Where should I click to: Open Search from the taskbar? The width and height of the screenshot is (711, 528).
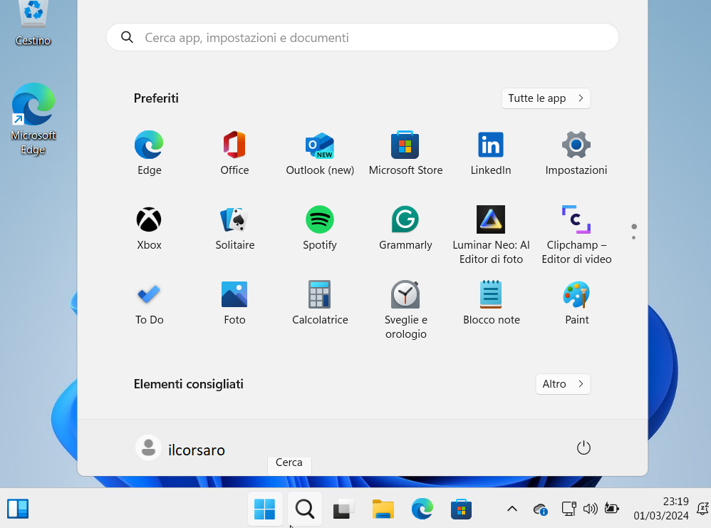(x=305, y=509)
